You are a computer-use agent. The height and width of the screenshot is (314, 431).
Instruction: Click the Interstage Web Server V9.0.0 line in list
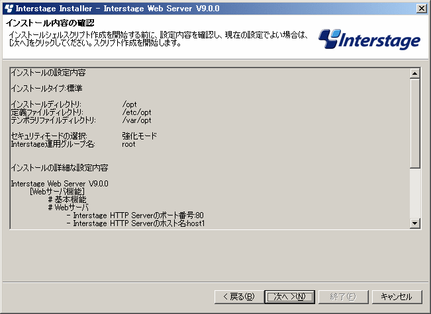60,184
